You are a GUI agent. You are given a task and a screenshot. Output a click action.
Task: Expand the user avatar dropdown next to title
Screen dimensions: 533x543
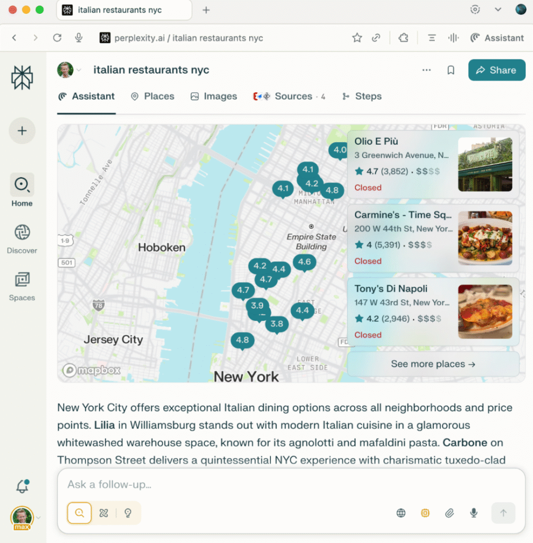click(79, 70)
